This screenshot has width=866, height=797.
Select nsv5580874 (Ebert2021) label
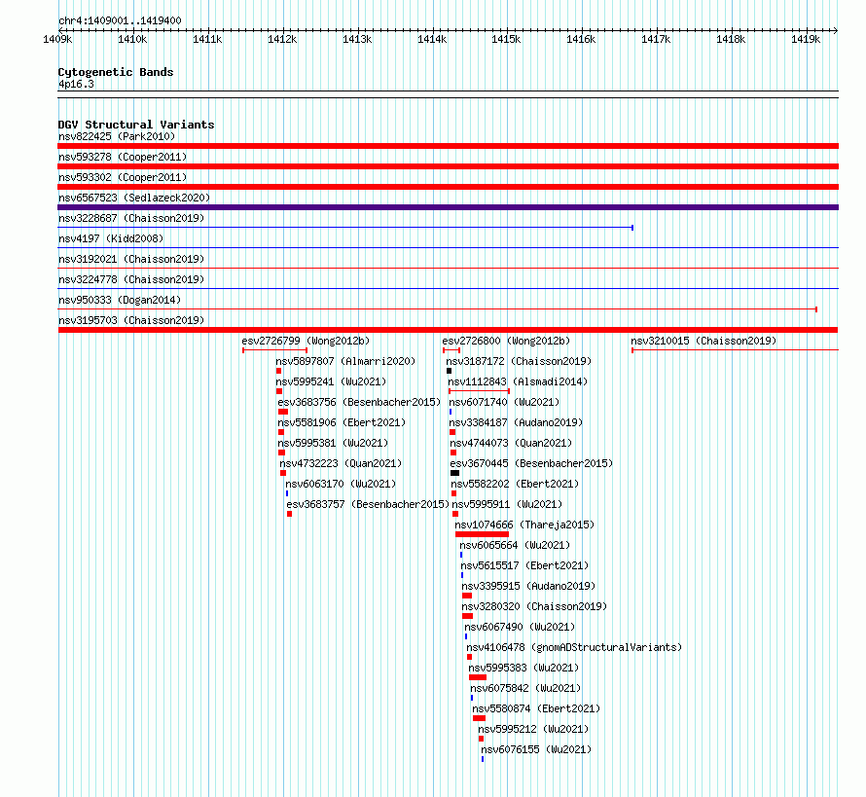[x=536, y=708]
